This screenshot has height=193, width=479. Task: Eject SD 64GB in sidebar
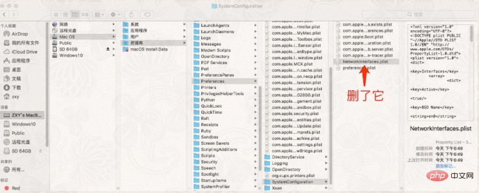coord(40,151)
